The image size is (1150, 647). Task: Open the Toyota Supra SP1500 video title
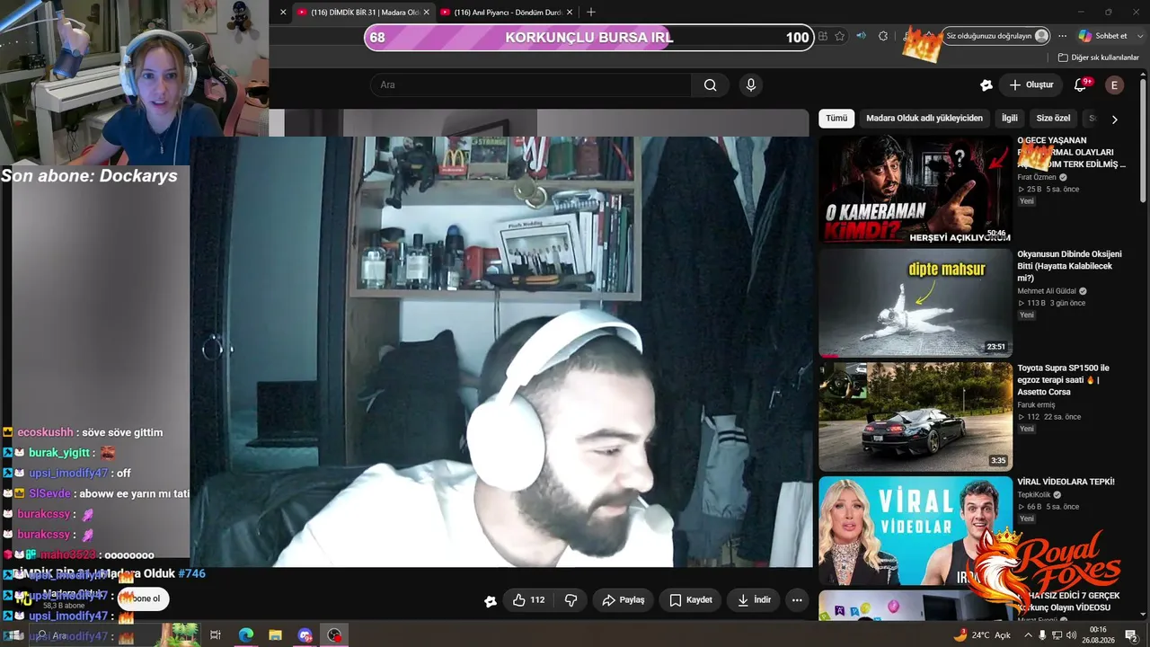click(1064, 380)
